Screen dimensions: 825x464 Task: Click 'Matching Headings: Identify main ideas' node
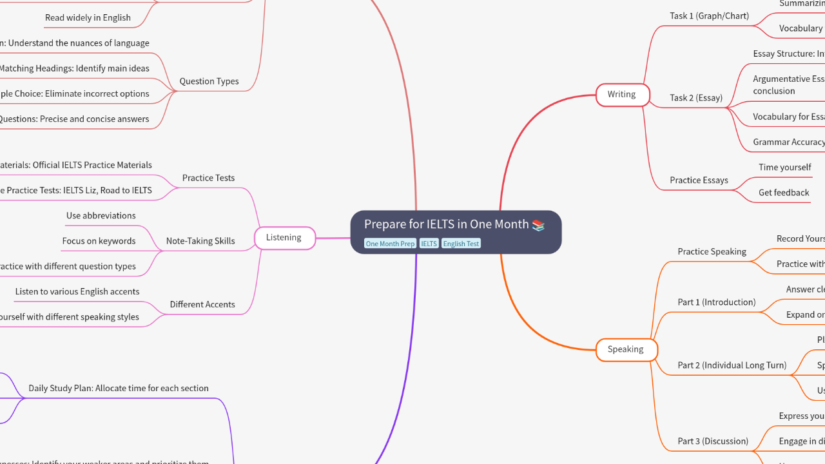[74, 68]
